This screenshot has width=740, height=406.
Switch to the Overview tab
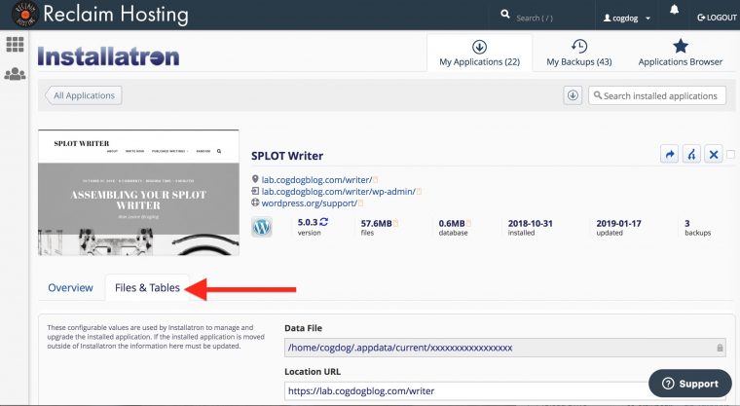point(70,287)
